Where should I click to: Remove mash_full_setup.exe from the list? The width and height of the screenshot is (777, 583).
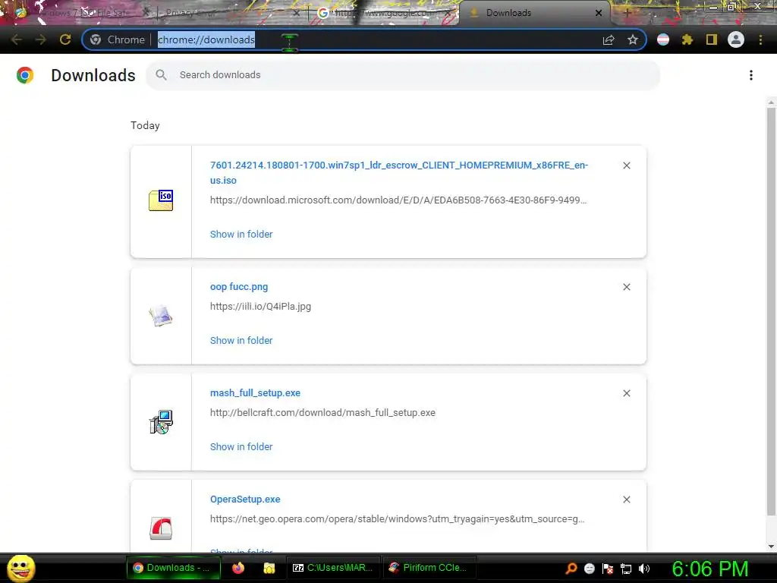626,393
